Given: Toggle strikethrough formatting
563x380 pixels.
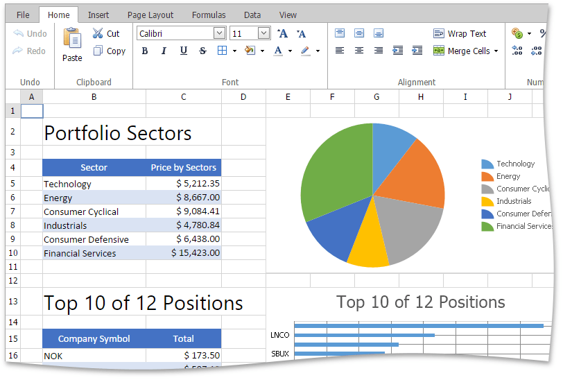Looking at the screenshot, I should [203, 51].
